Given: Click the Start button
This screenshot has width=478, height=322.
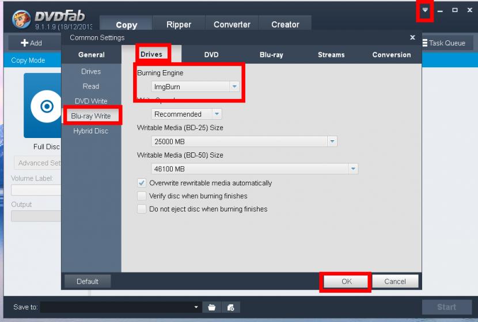Looking at the screenshot, I should [446, 307].
